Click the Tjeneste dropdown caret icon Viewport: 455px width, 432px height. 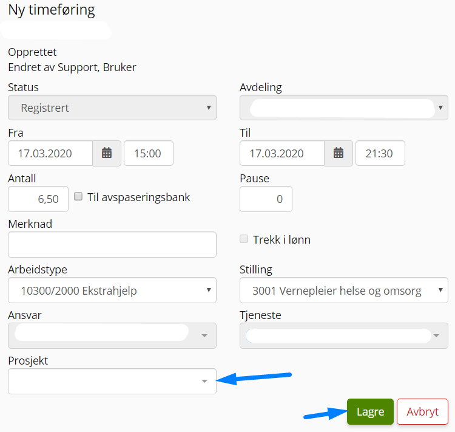[436, 336]
